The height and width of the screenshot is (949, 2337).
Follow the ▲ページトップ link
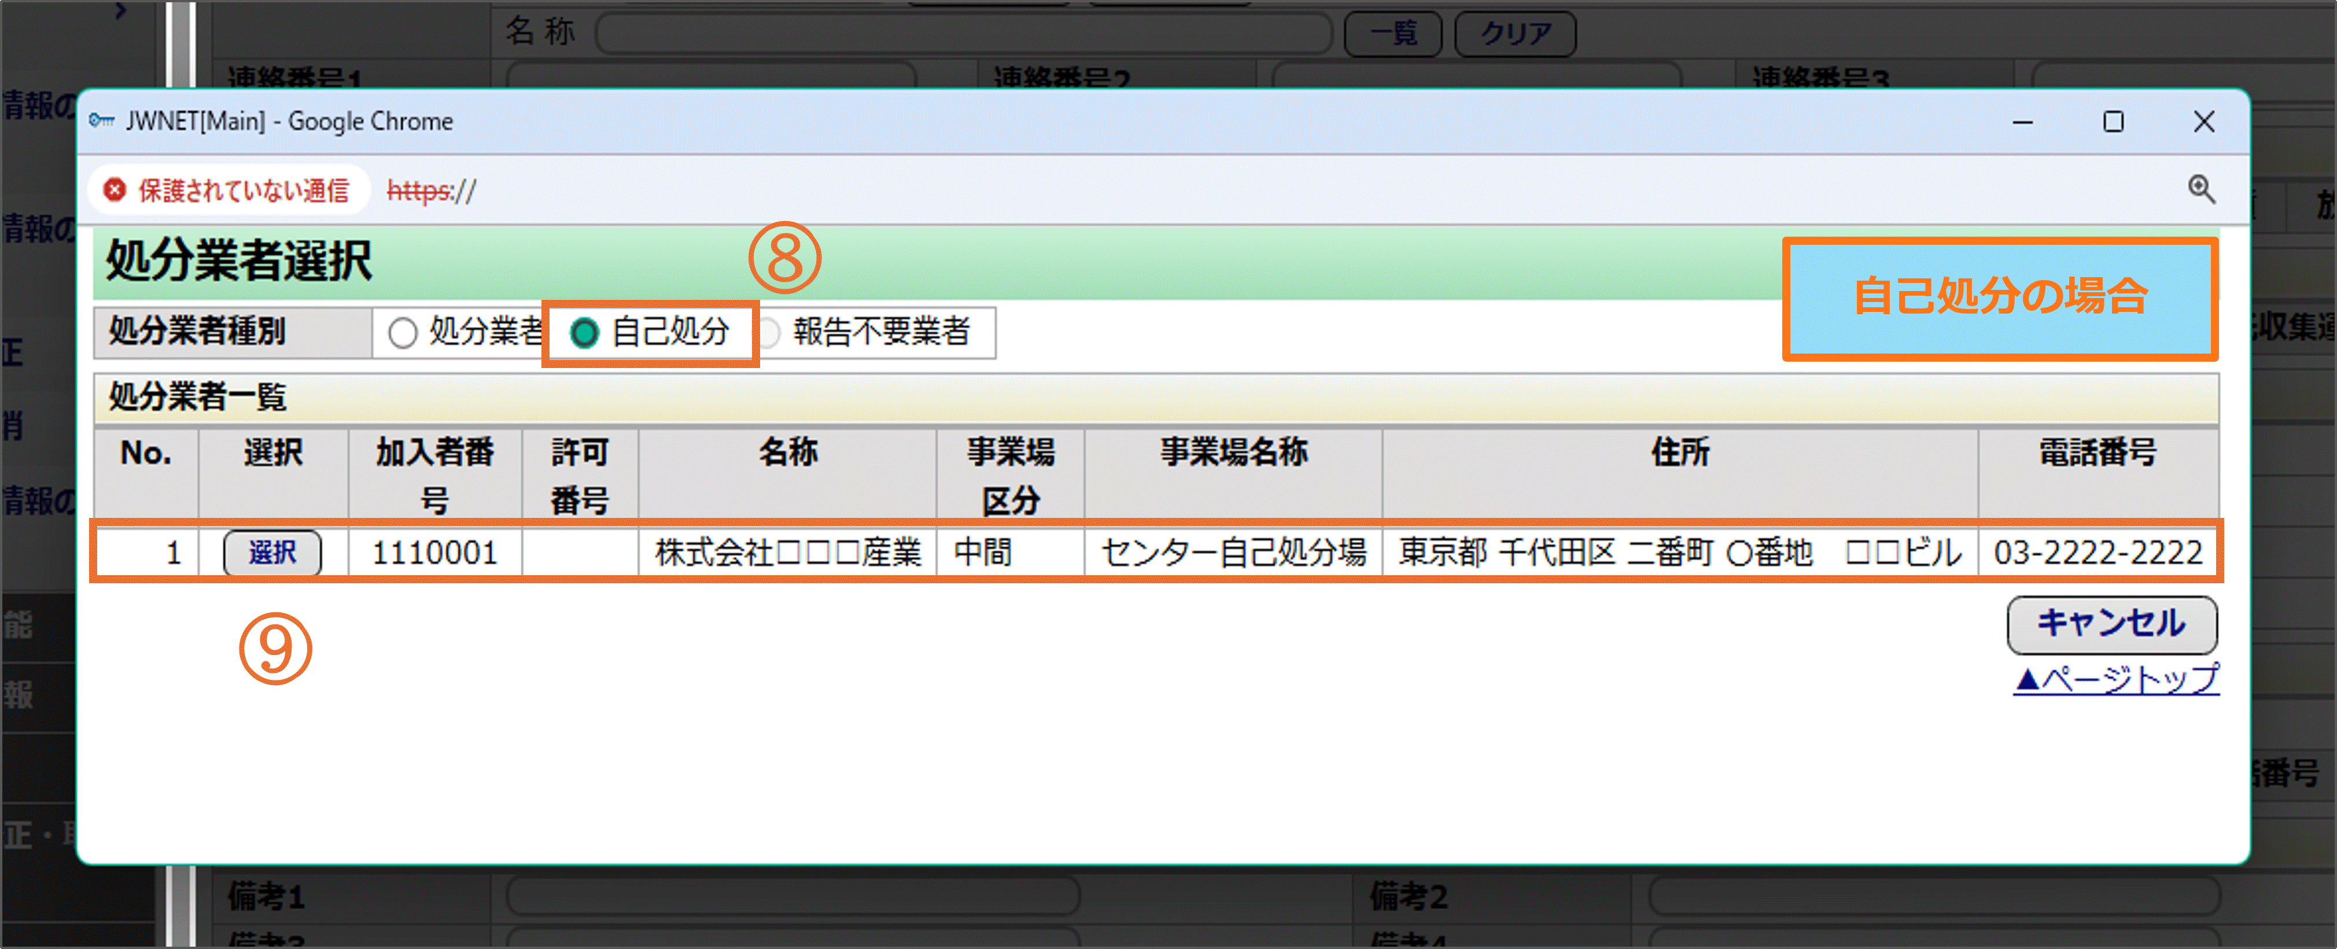coord(2115,679)
